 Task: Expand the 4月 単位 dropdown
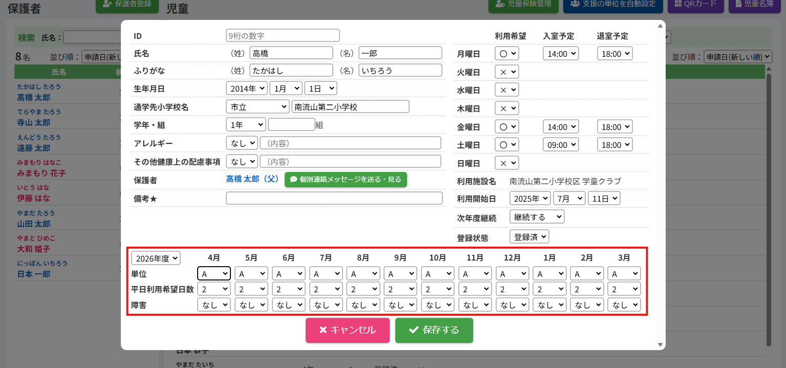pos(214,274)
